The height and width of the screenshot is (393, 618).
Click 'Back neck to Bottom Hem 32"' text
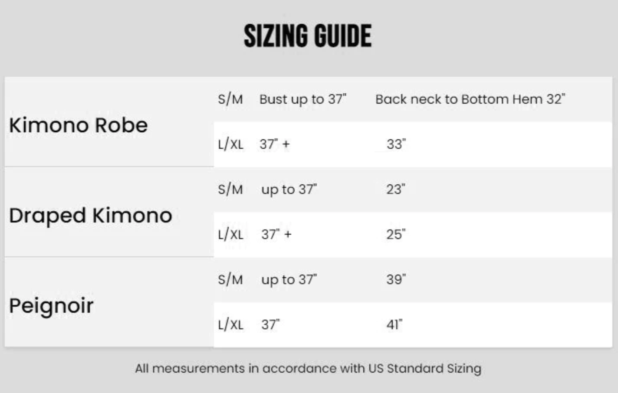tap(470, 99)
